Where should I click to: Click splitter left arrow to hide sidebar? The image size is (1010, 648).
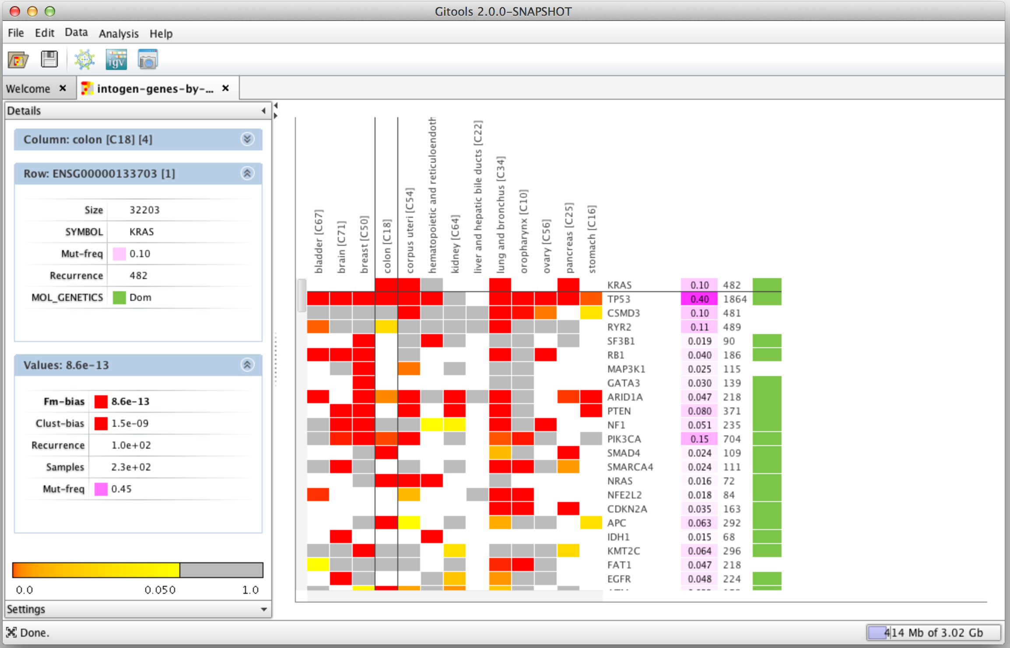pos(276,106)
